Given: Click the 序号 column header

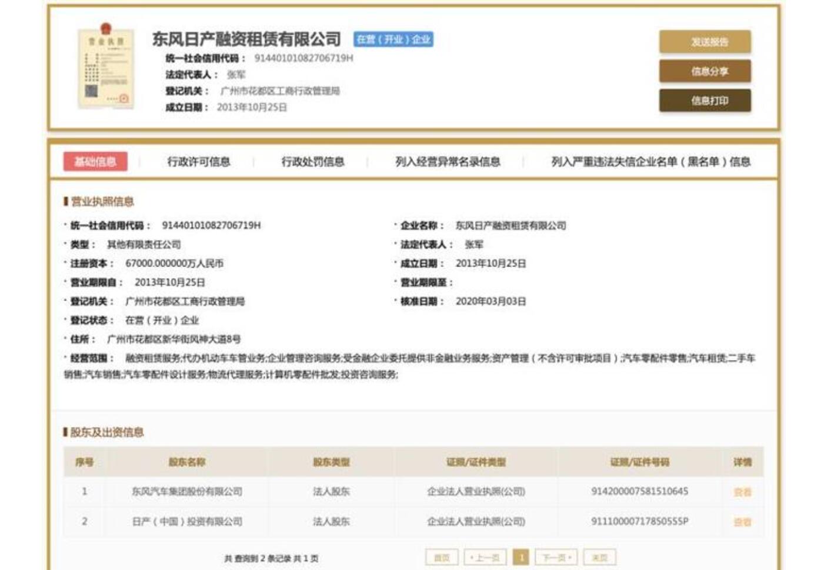Looking at the screenshot, I should (84, 462).
